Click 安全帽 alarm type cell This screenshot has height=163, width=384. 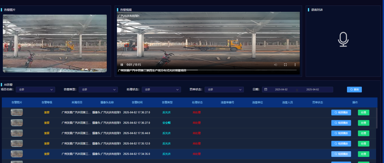coord(167,123)
